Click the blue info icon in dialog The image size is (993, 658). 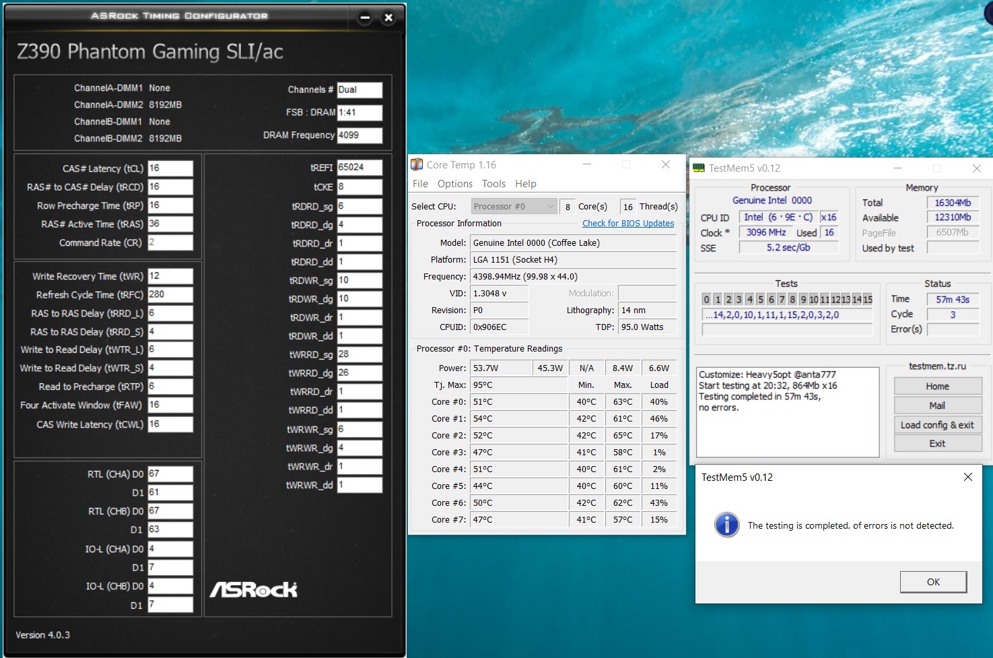point(726,525)
